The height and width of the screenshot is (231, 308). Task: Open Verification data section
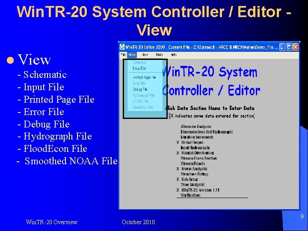[190, 195]
